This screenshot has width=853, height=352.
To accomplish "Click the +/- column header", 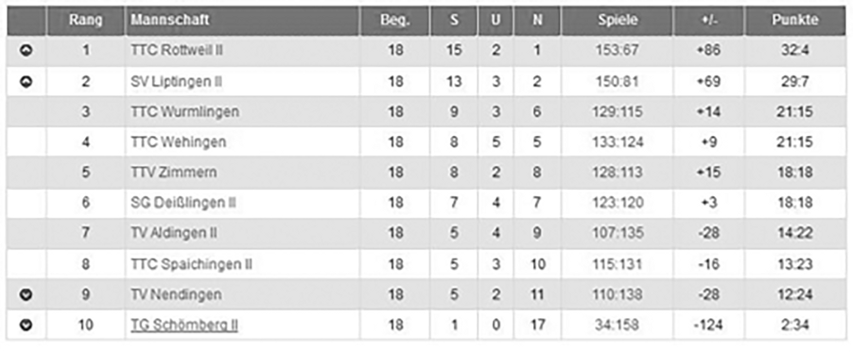I will click(x=708, y=21).
